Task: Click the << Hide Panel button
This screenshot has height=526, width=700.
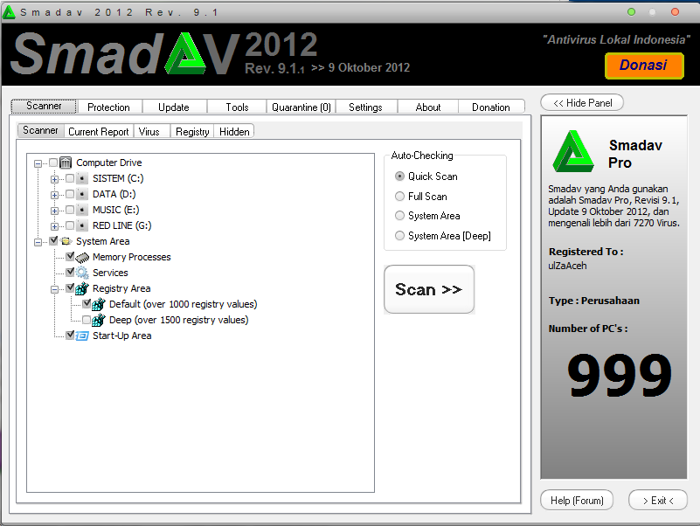Action: pyautogui.click(x=582, y=103)
